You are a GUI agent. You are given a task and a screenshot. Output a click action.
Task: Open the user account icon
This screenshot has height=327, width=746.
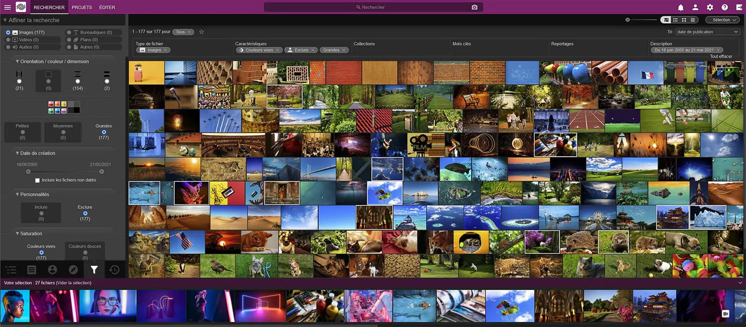pos(695,7)
